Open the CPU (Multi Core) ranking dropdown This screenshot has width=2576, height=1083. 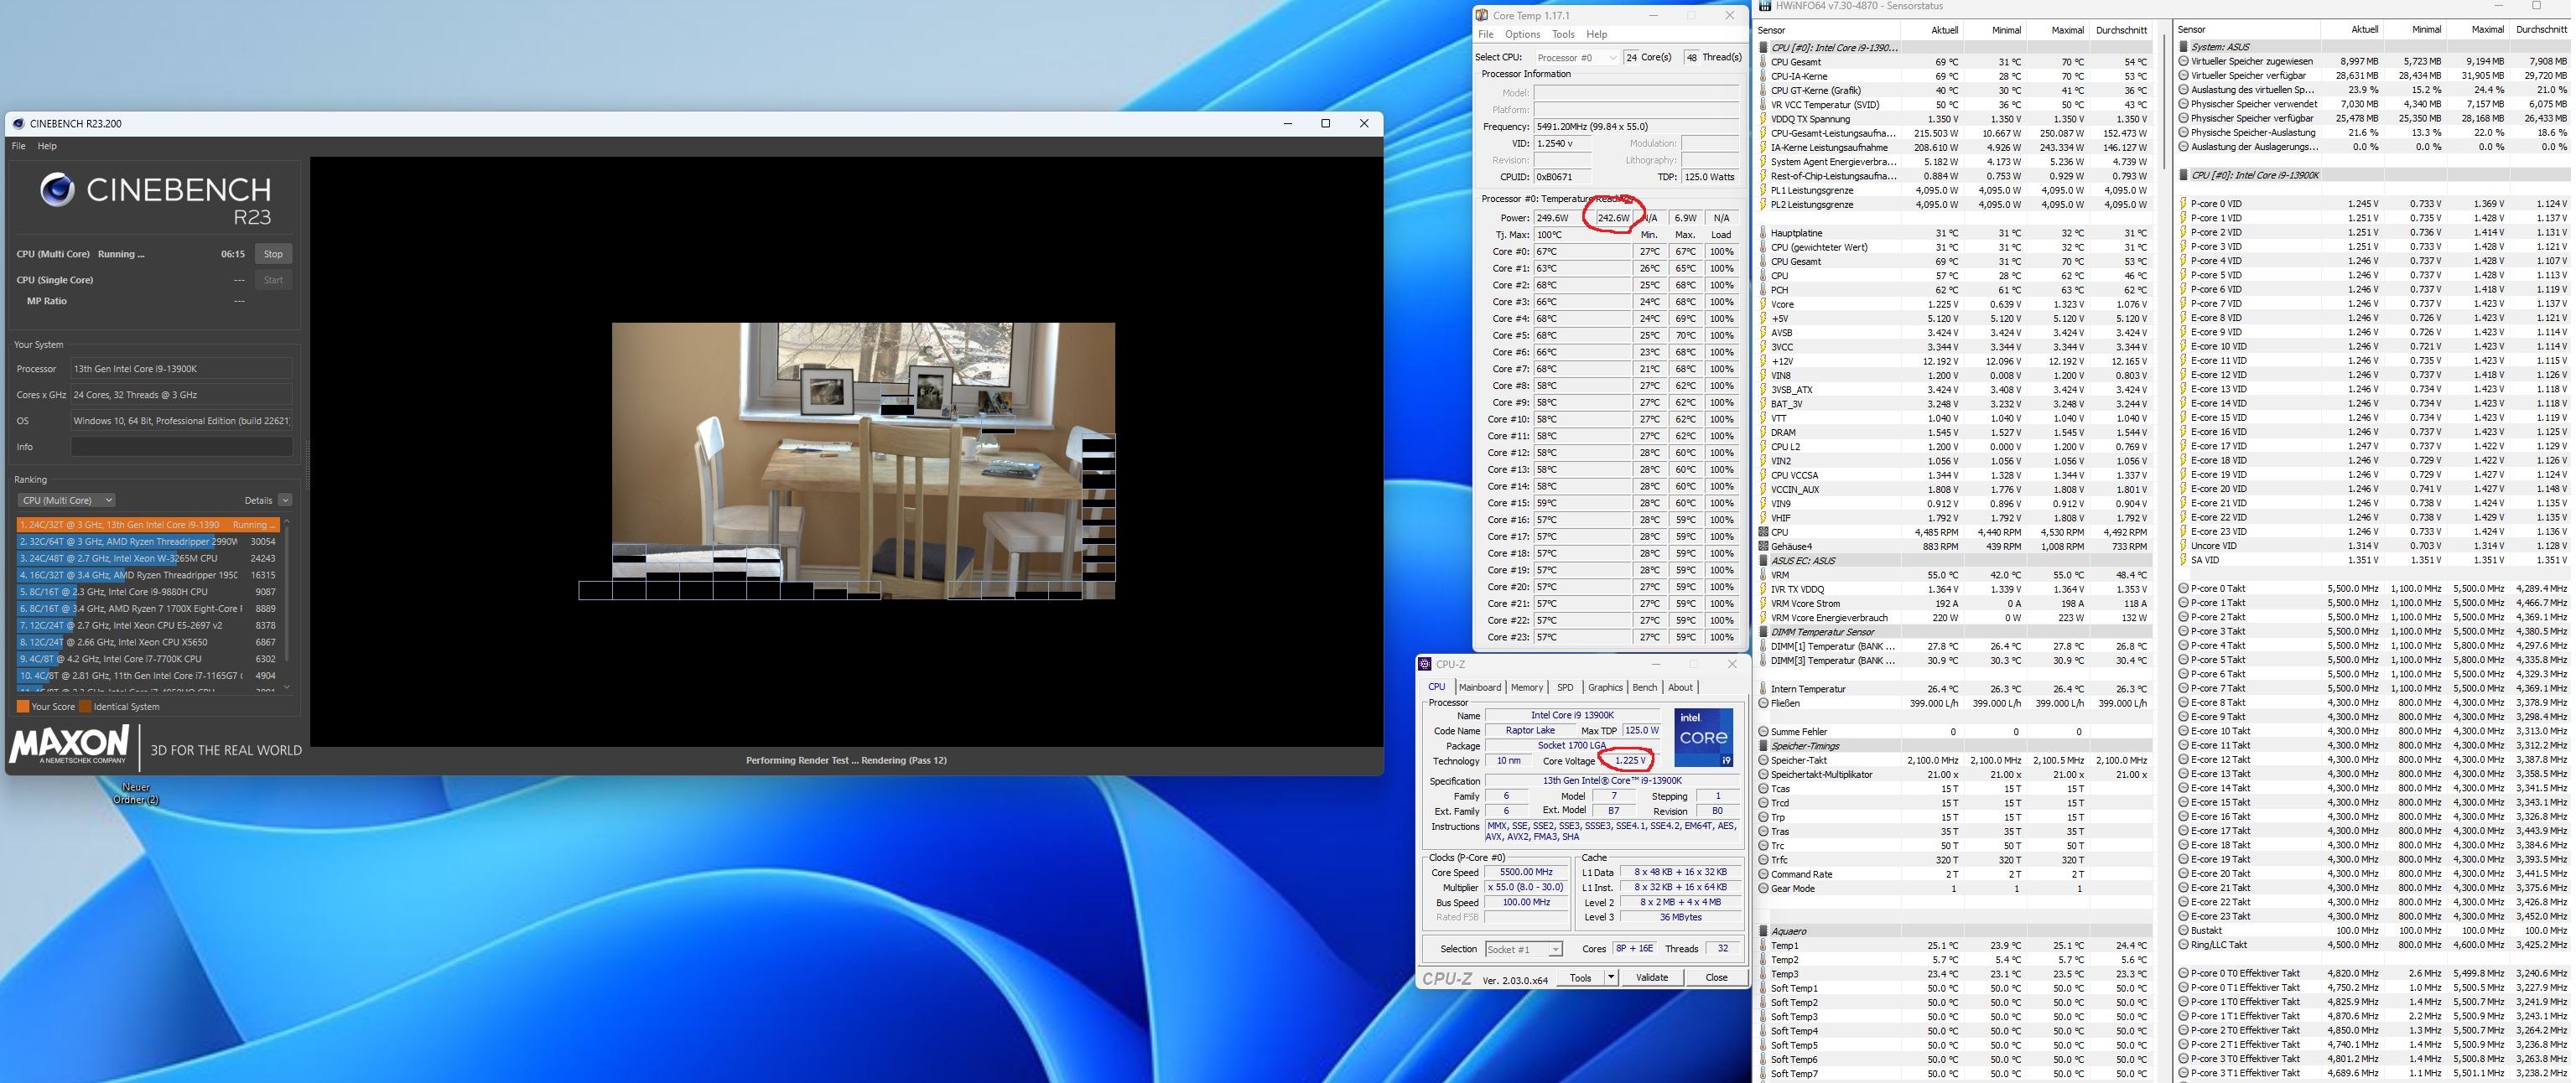pos(66,500)
